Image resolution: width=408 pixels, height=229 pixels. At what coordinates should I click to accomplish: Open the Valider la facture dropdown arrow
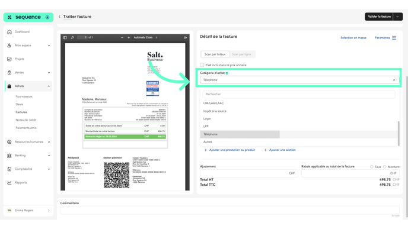397,17
